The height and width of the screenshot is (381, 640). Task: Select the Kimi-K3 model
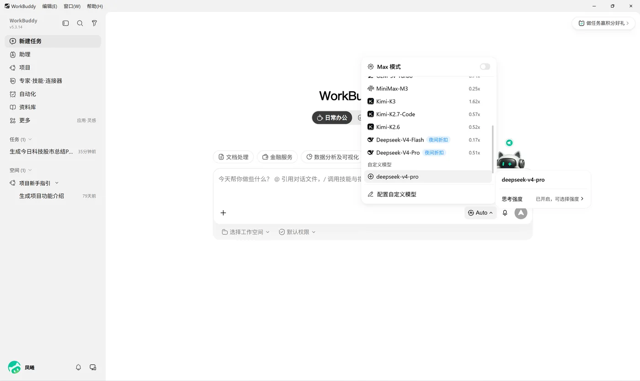(428, 101)
